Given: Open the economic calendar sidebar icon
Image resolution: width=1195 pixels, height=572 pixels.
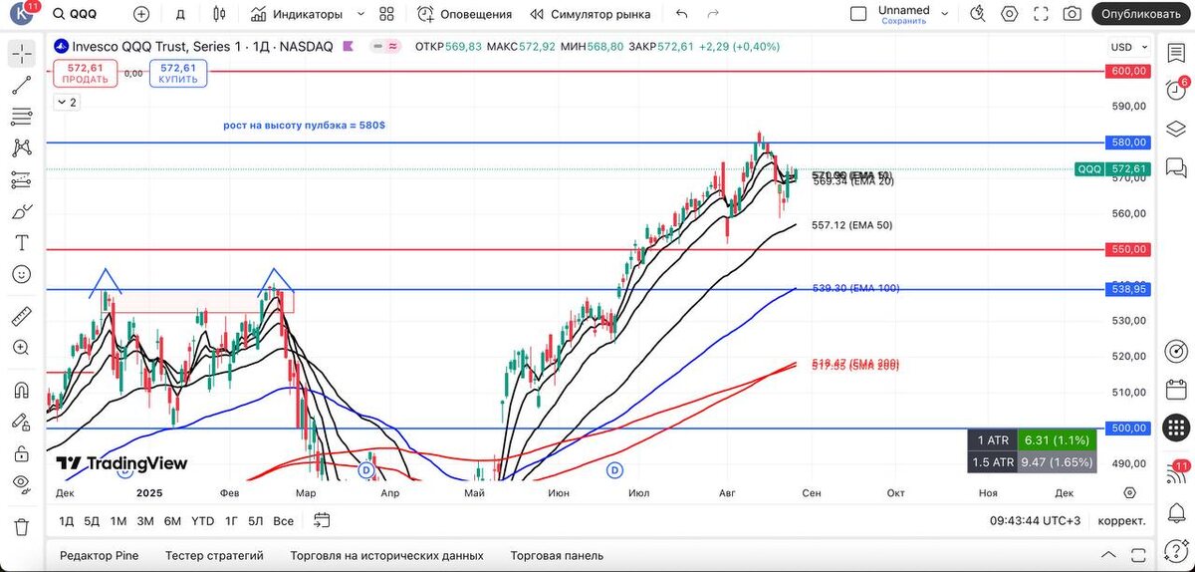Looking at the screenshot, I should point(1175,390).
